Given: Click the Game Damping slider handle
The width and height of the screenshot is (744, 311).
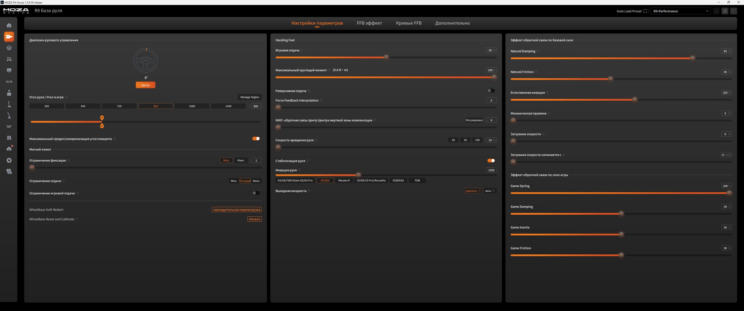Looking at the screenshot, I should click(621, 214).
